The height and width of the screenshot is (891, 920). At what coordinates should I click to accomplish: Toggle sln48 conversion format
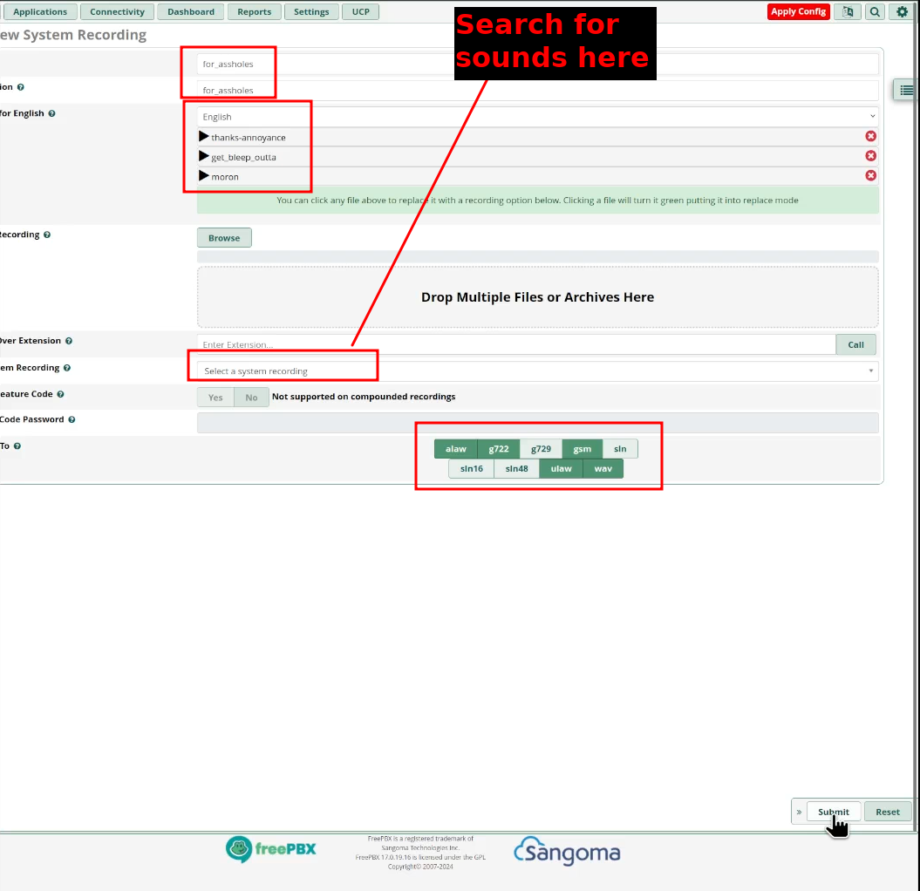click(x=516, y=469)
